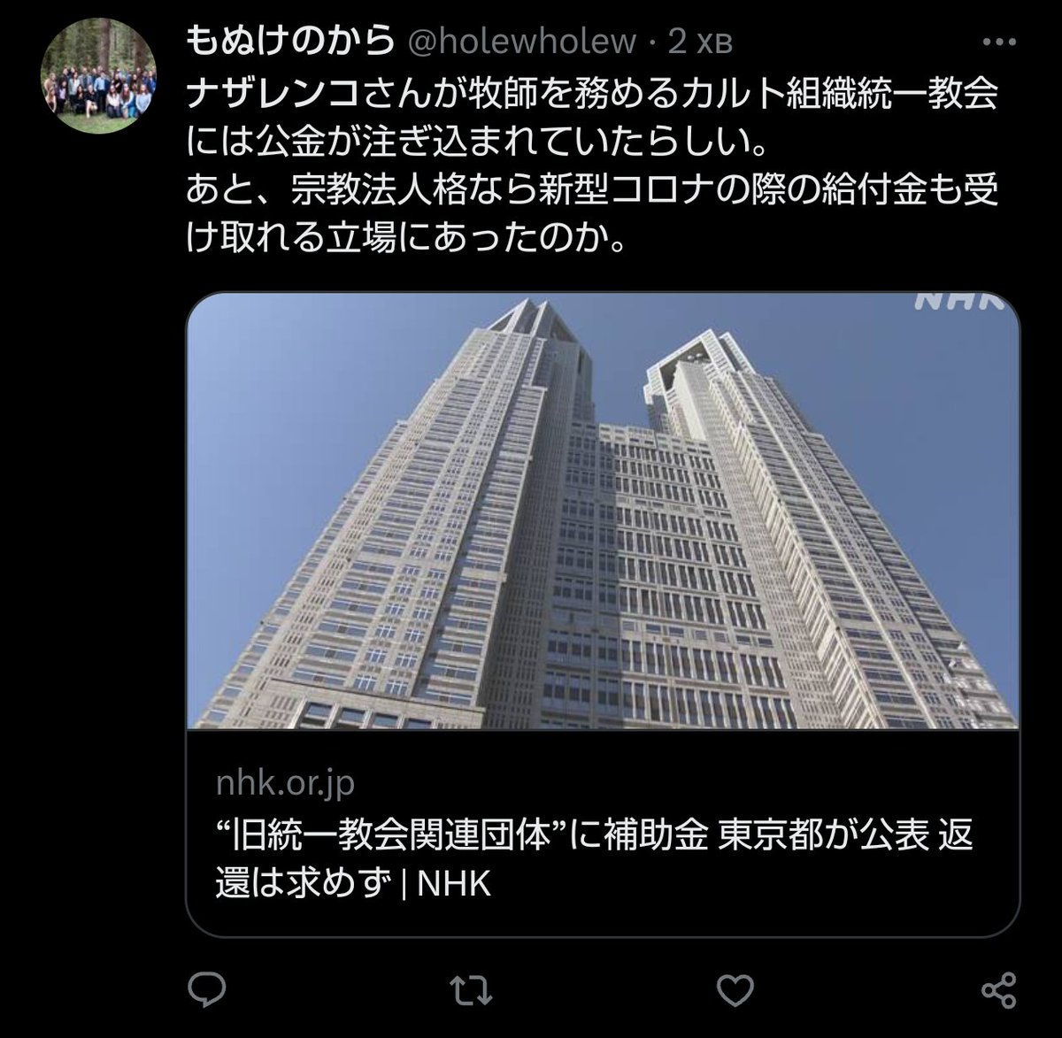Open the tweet via the 2 хв timestamp
The height and width of the screenshot is (1038, 1062).
tap(701, 42)
